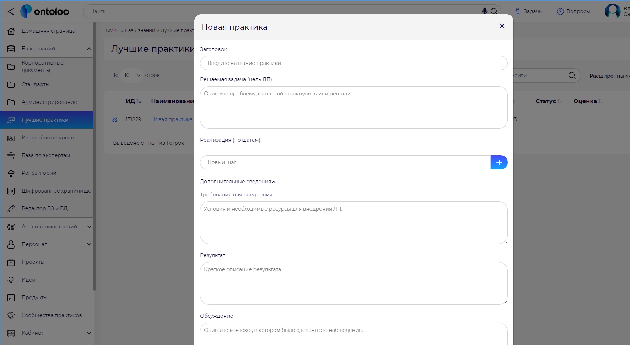Click the home icon for Домашняя страница
The image size is (630, 345).
[11, 31]
